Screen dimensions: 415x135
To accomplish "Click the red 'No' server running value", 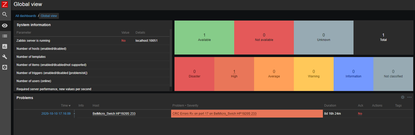I will click(124, 41).
